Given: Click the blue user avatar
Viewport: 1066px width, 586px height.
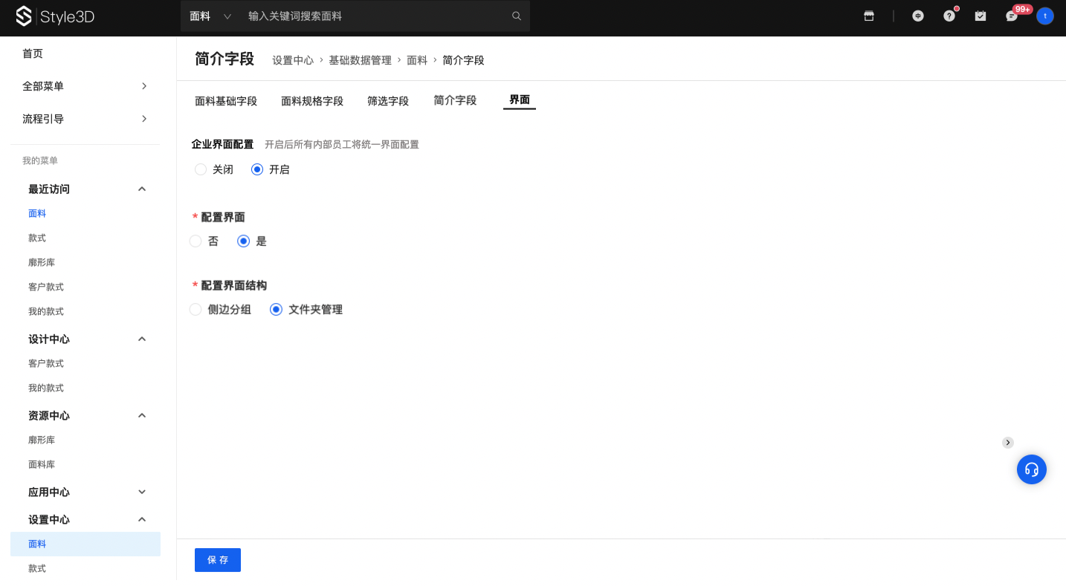Looking at the screenshot, I should coord(1045,16).
